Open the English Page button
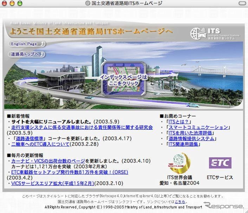This screenshot has width=248, height=213. coord(27,44)
